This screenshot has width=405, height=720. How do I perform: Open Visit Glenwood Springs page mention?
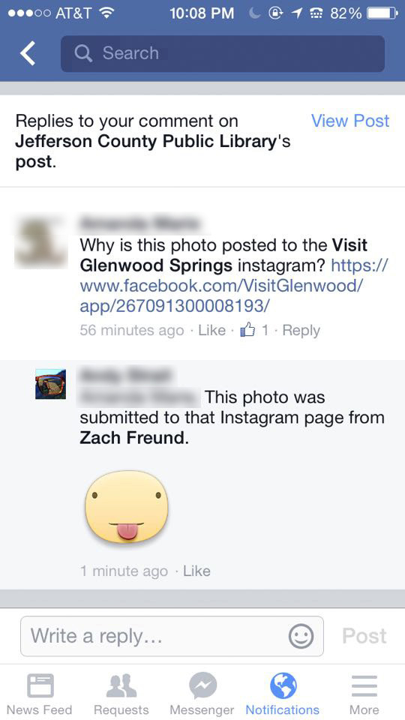[x=223, y=255]
